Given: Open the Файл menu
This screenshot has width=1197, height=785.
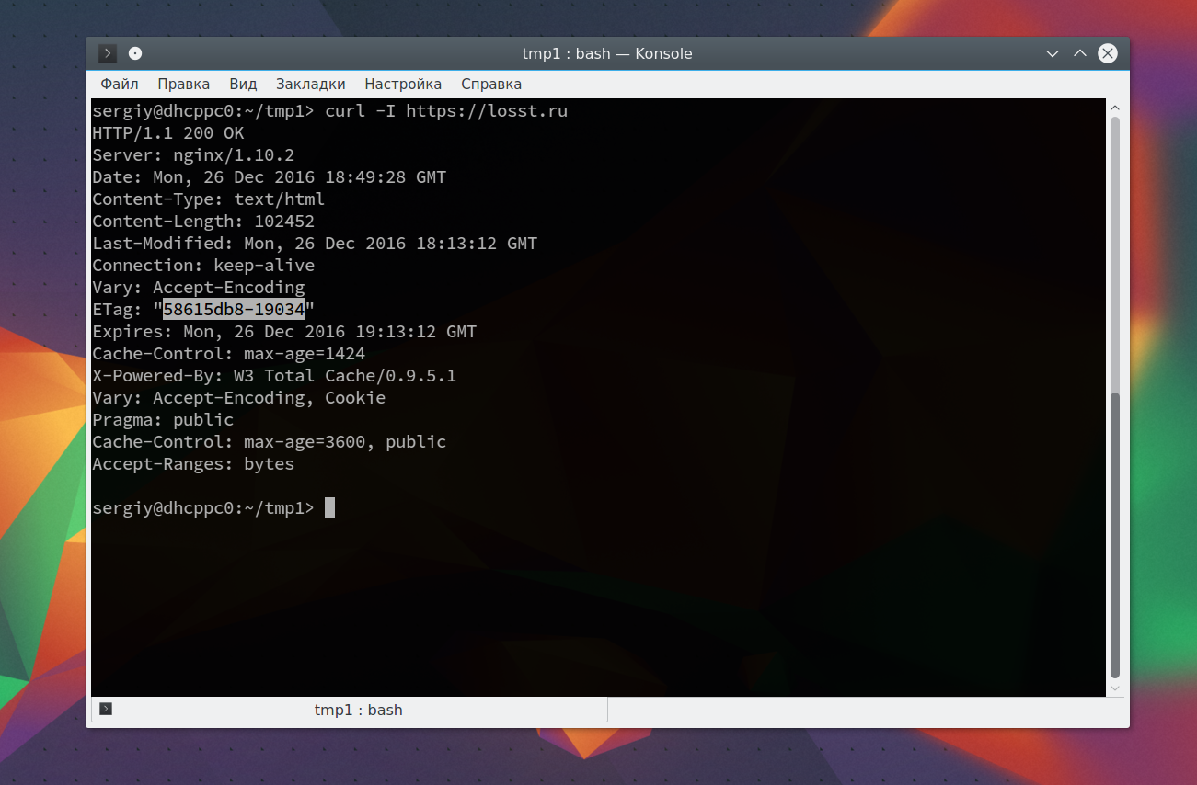Looking at the screenshot, I should tap(120, 84).
